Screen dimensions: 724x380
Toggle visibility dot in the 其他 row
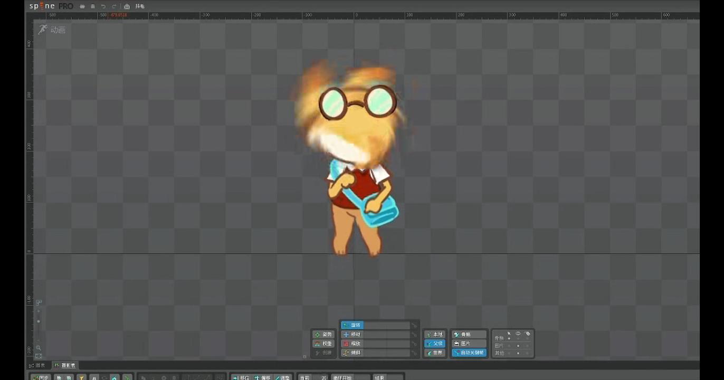518,353
